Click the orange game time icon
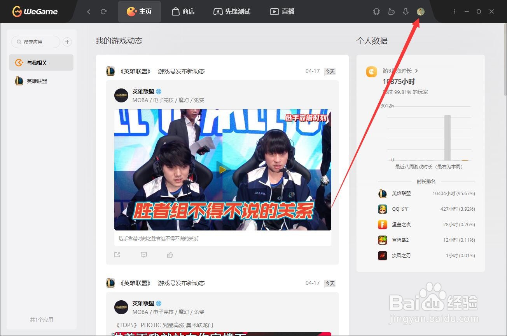The width and height of the screenshot is (507, 336). pos(372,72)
